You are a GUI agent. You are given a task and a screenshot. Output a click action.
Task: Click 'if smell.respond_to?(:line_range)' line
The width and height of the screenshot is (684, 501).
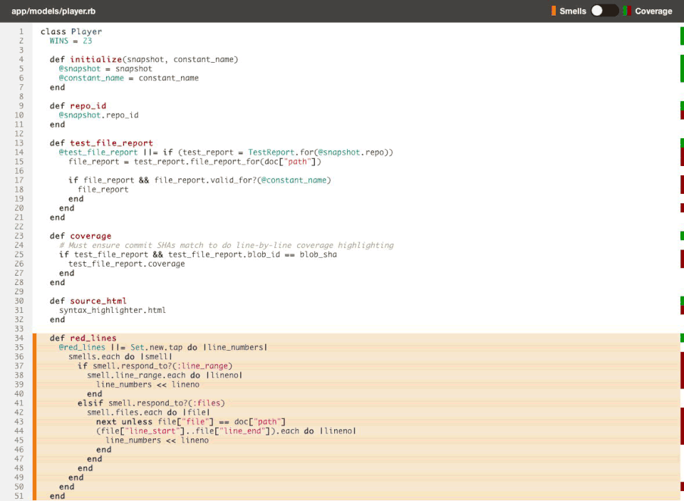155,366
